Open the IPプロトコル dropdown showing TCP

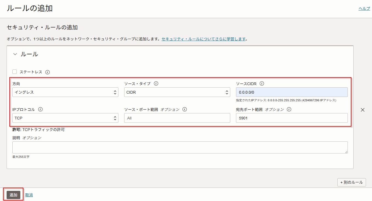(65, 118)
